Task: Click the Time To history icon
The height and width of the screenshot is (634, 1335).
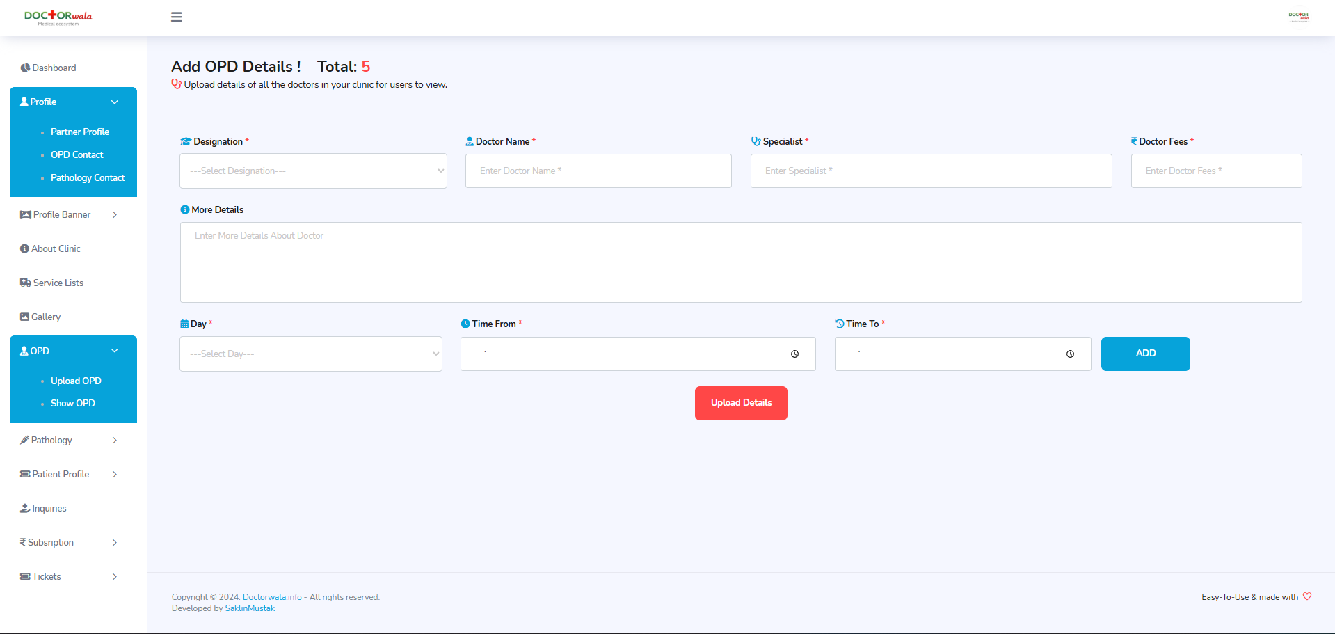Action: pyautogui.click(x=840, y=324)
